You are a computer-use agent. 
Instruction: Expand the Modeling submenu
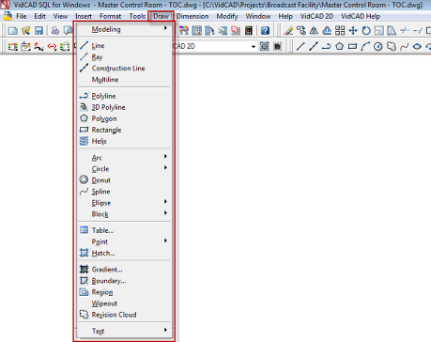click(125, 29)
